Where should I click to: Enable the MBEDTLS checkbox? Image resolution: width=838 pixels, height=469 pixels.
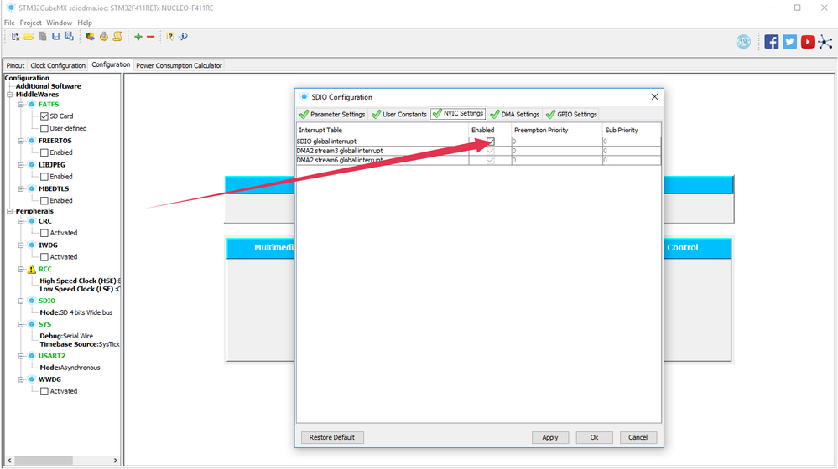pyautogui.click(x=44, y=201)
